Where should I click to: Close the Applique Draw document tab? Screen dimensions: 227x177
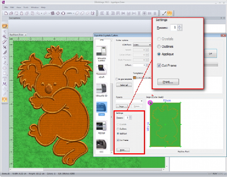26,35
